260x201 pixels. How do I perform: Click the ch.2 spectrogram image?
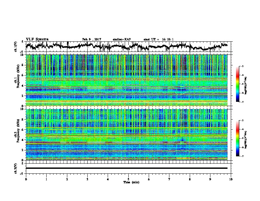click(127, 135)
